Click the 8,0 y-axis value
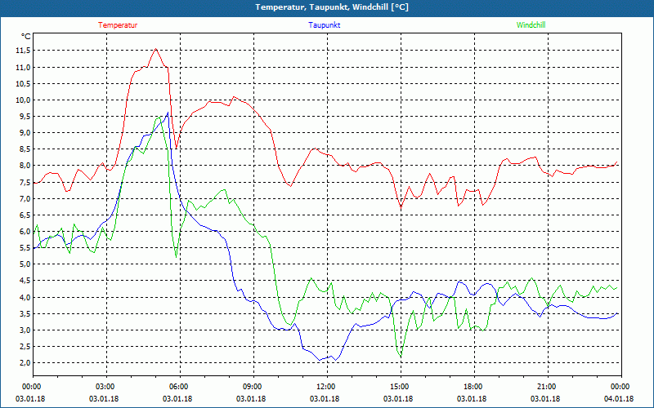 (25, 166)
